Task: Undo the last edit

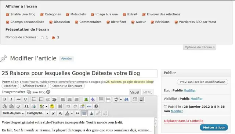Action: click(x=68, y=107)
